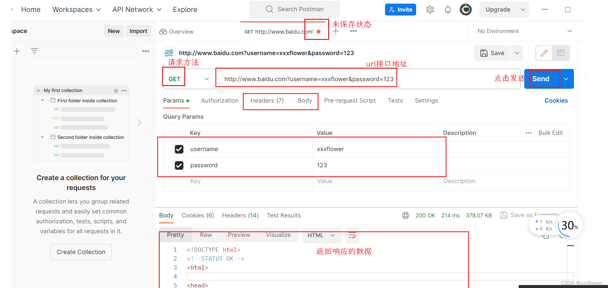Open the params table column options ellipsis
The image size is (608, 288).
[529, 133]
